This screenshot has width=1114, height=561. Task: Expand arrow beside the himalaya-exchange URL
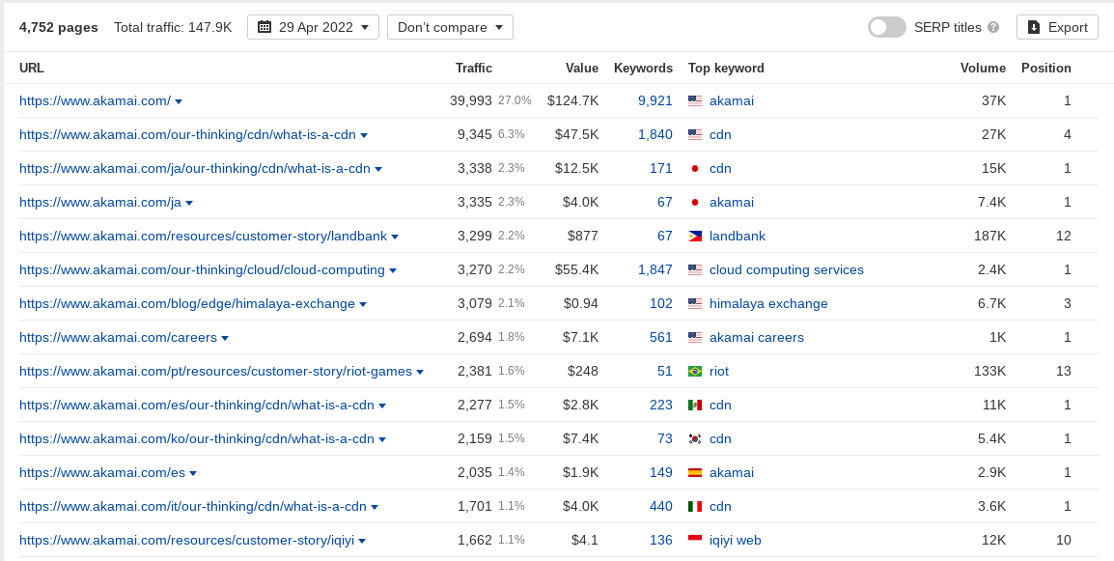363,304
